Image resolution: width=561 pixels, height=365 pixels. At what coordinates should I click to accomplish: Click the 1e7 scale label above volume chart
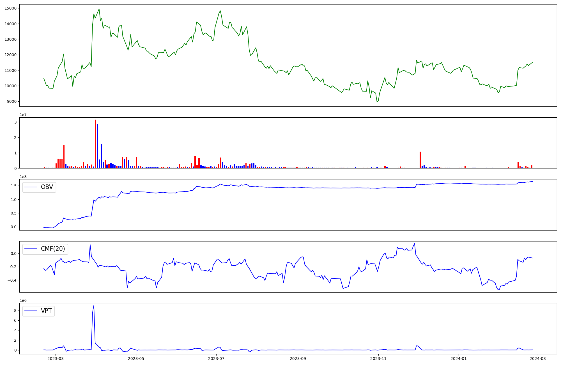click(x=23, y=115)
